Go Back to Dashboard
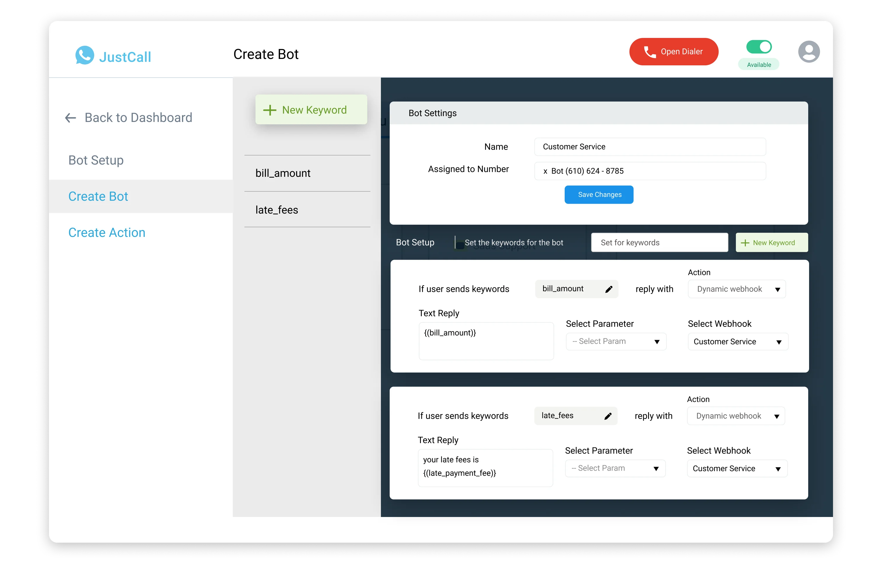The width and height of the screenshot is (882, 580). (129, 118)
